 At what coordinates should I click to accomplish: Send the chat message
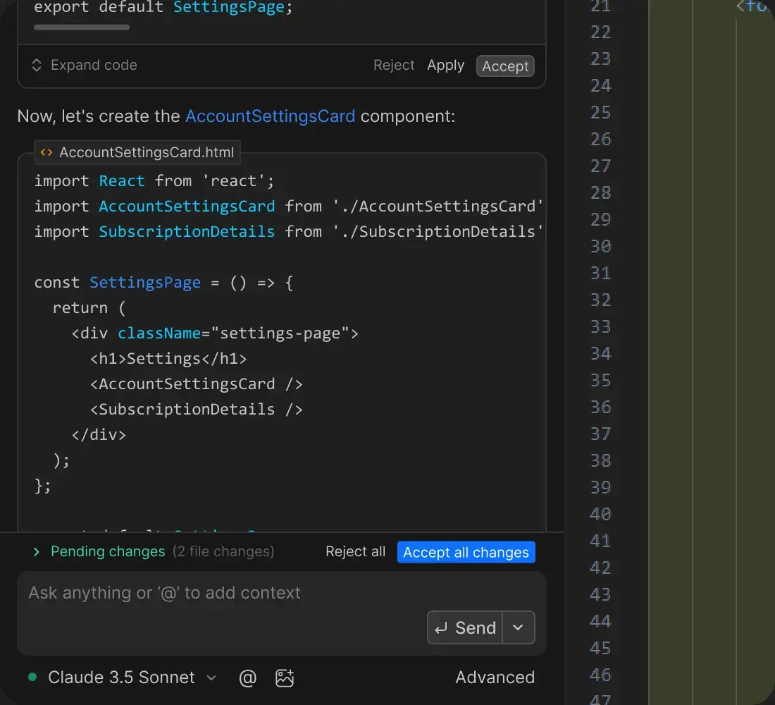pyautogui.click(x=465, y=627)
